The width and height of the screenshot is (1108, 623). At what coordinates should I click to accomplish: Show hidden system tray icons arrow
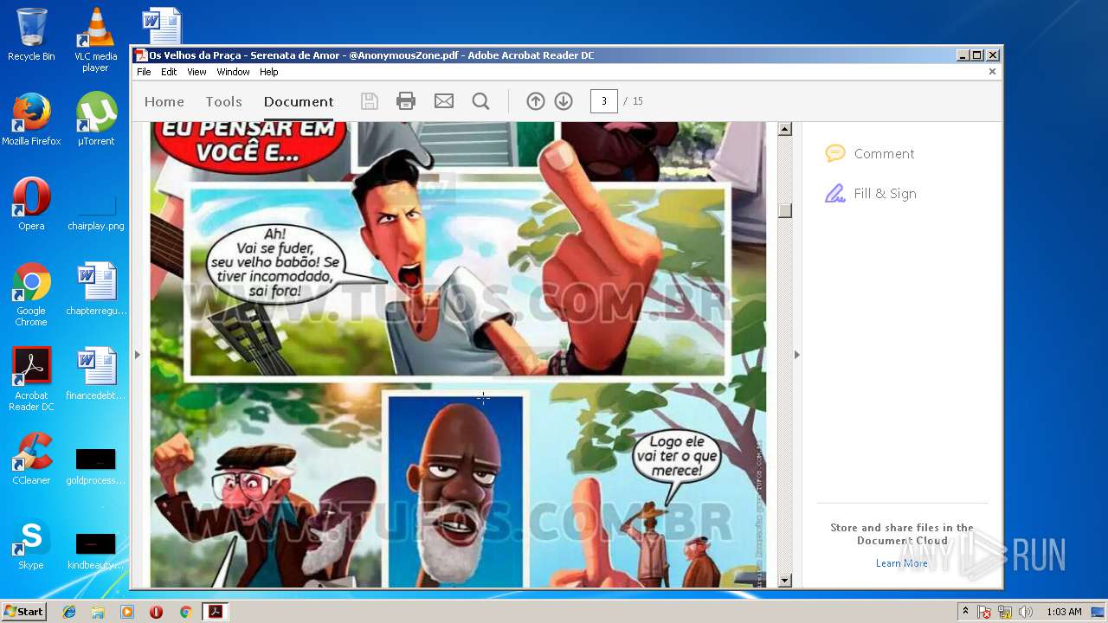(x=965, y=612)
